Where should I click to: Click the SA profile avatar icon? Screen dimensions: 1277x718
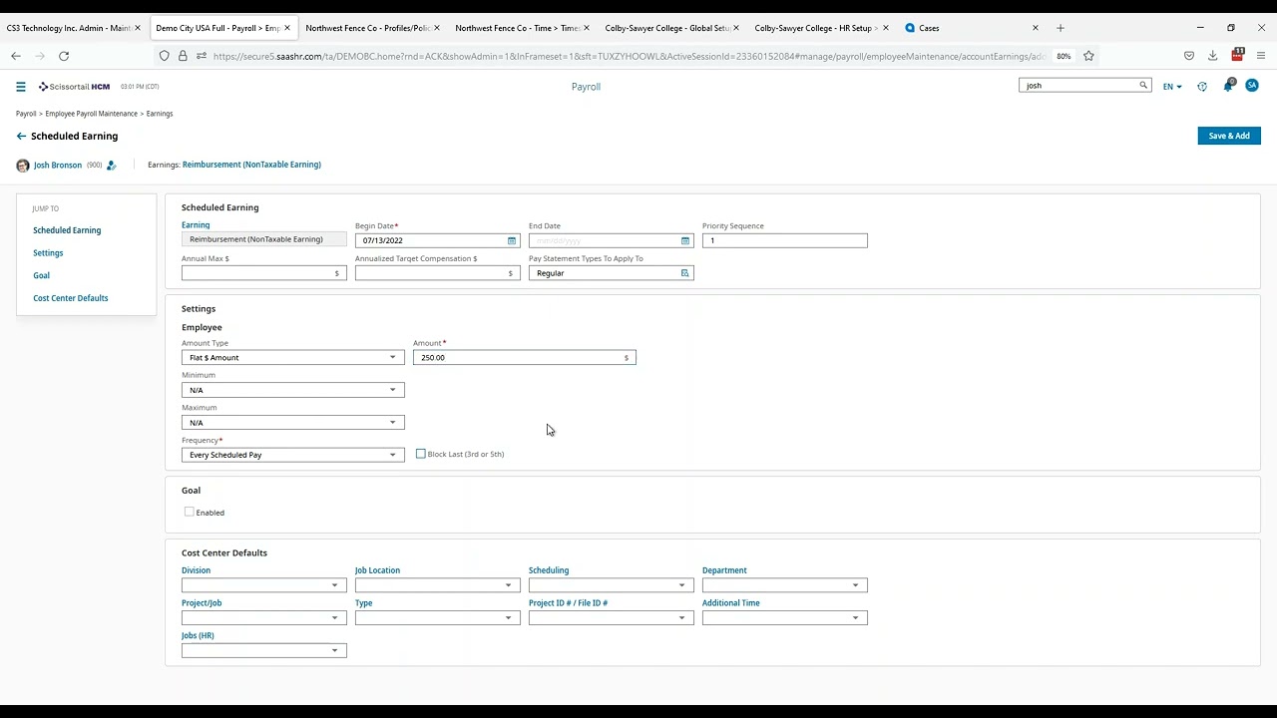1251,87
